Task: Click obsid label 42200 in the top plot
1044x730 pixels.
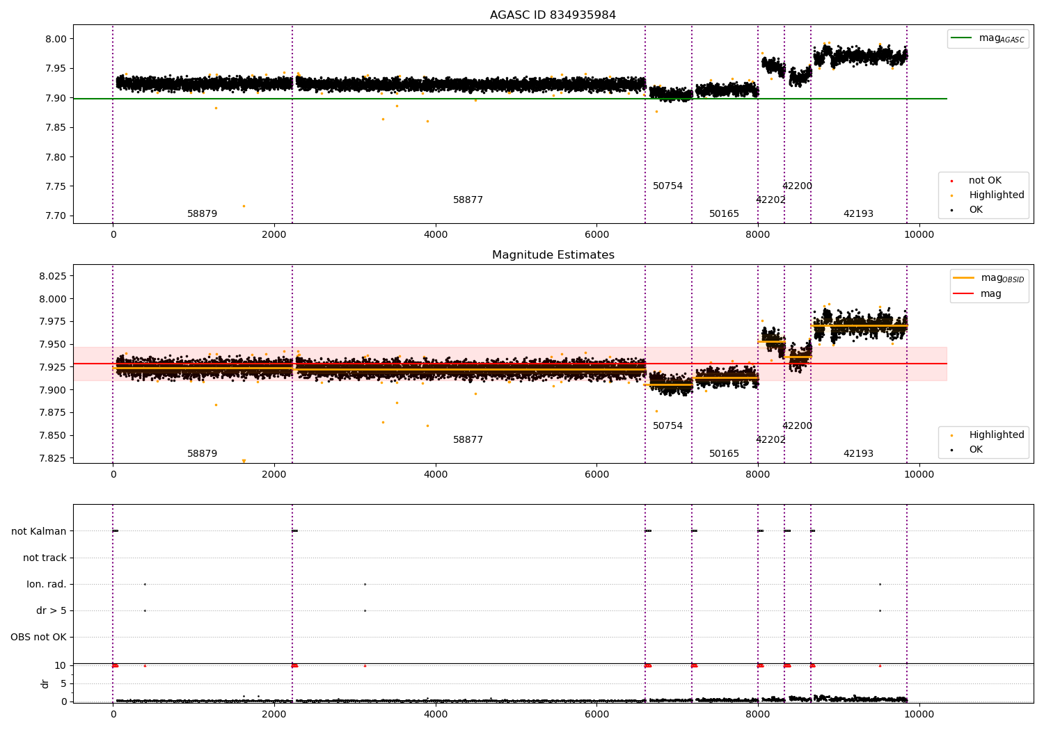Action: point(797,186)
